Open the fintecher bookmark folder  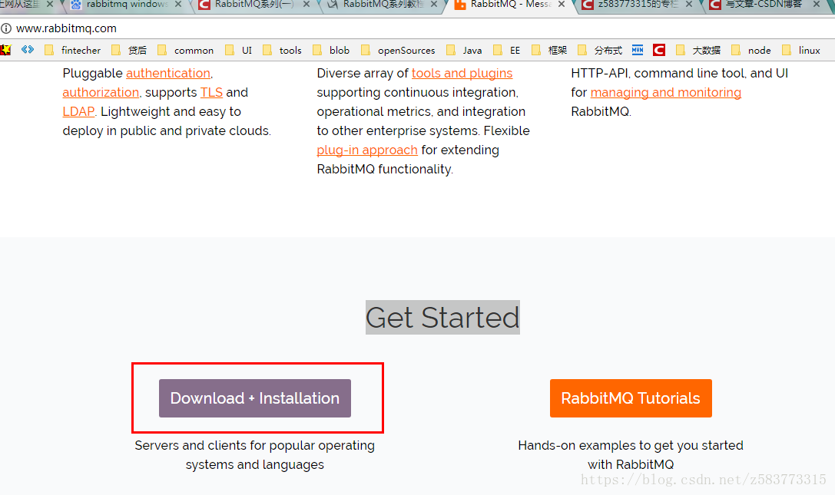coord(73,50)
